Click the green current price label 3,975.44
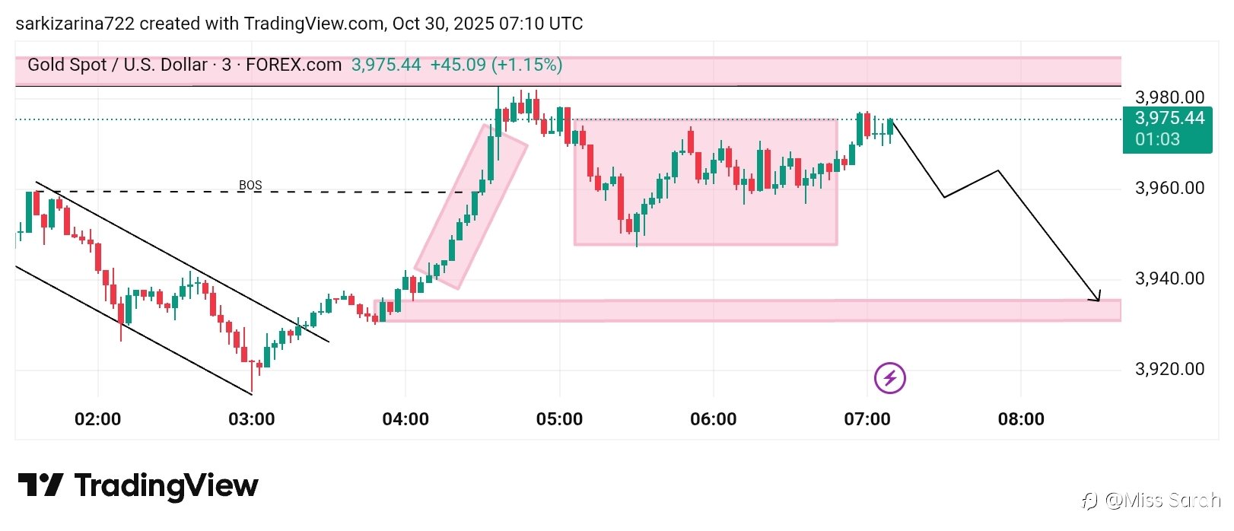 [1169, 119]
